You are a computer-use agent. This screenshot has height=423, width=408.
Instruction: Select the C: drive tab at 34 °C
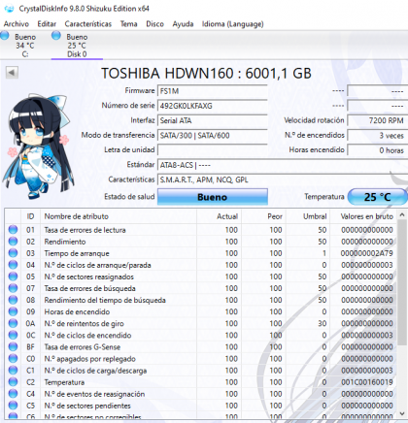pyautogui.click(x=25, y=46)
